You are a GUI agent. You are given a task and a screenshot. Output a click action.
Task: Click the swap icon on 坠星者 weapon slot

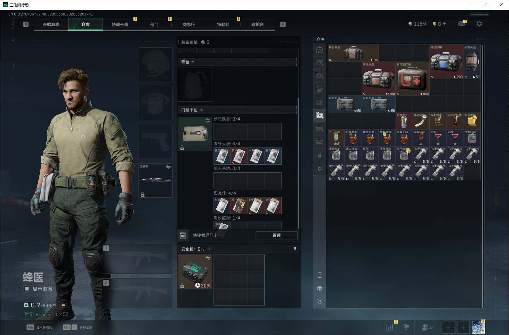click(x=168, y=167)
